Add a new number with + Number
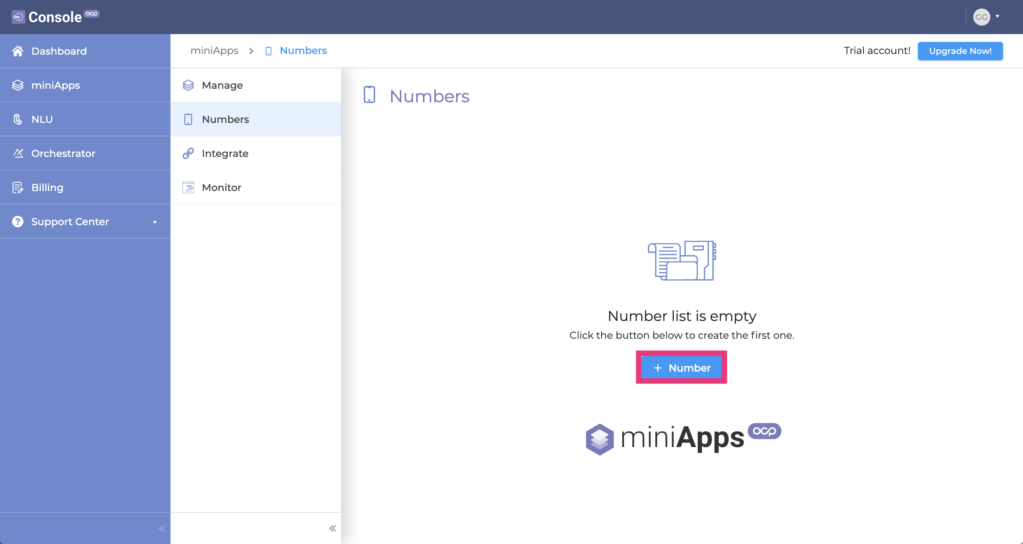 coord(682,368)
